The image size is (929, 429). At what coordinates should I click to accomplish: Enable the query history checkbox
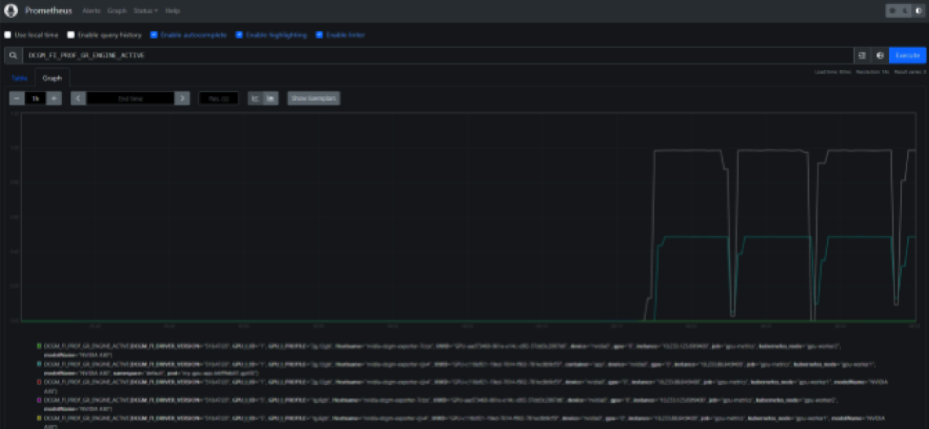click(71, 35)
